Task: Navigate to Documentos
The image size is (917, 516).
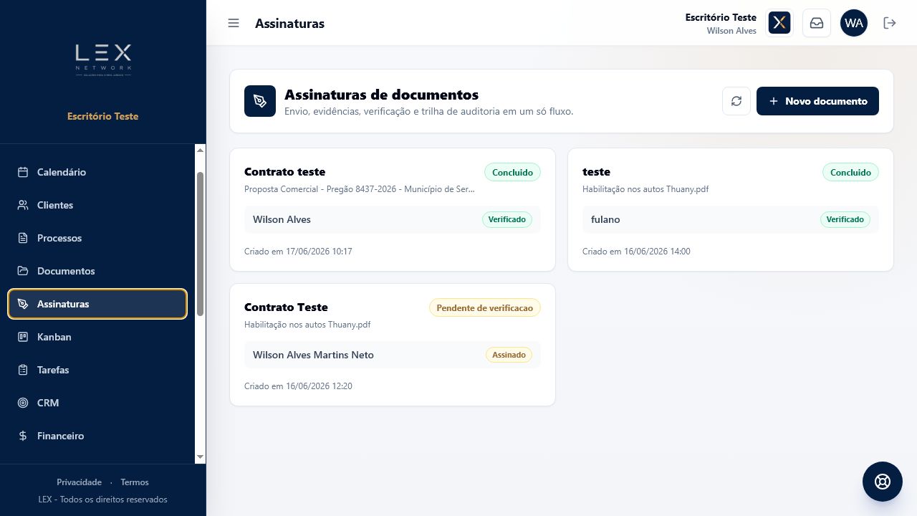Action: (x=97, y=271)
